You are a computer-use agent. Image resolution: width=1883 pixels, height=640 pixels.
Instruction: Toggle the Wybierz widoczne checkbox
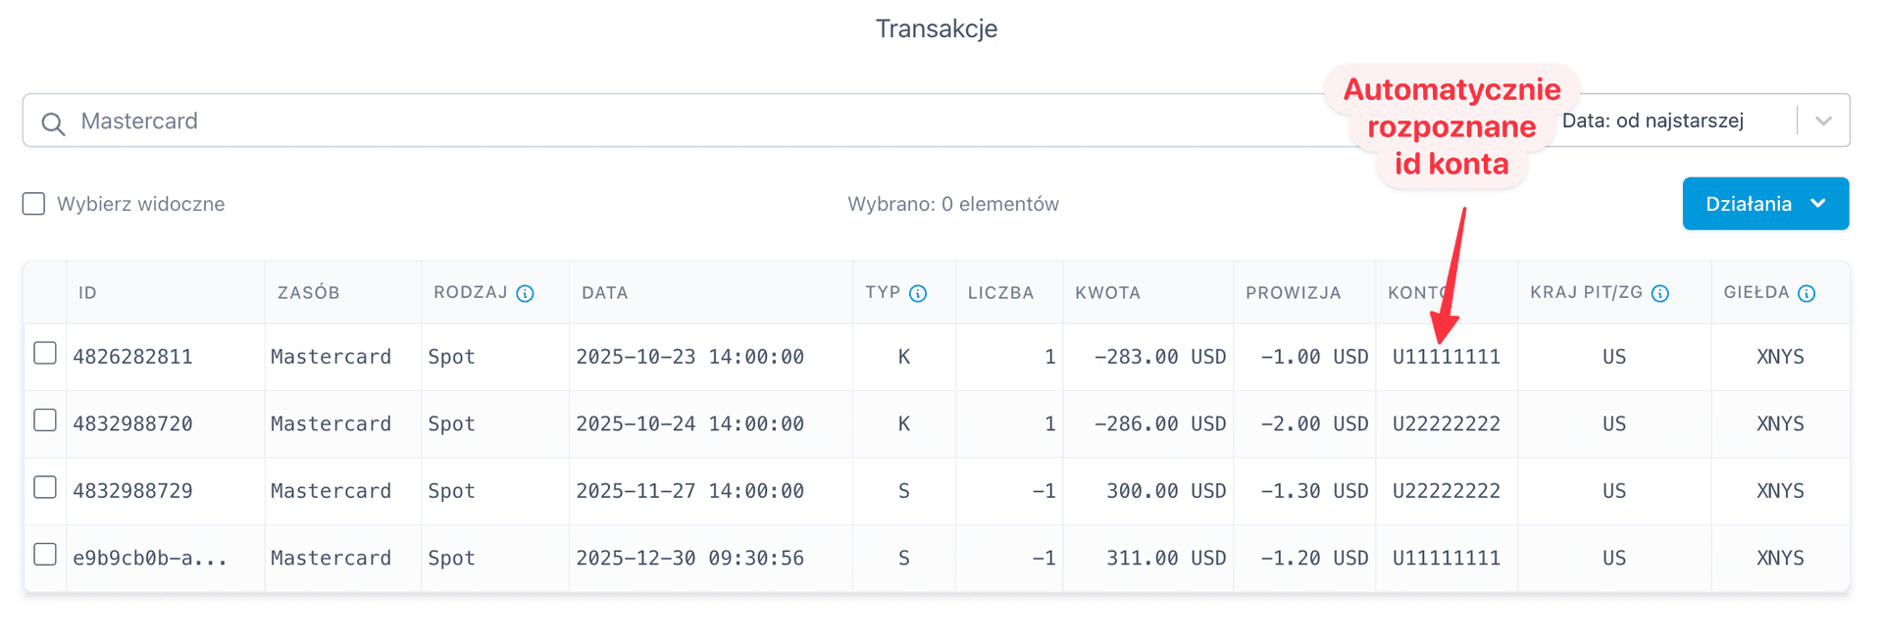[x=33, y=203]
